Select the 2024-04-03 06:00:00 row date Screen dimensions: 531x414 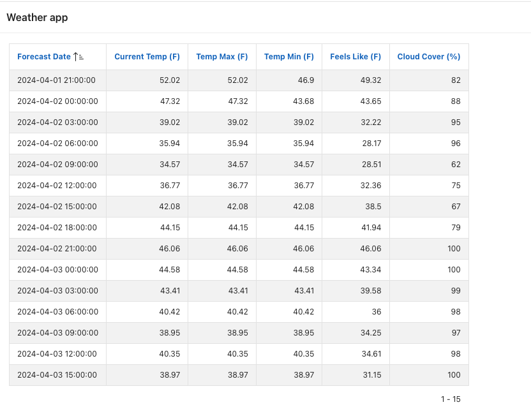pos(57,312)
